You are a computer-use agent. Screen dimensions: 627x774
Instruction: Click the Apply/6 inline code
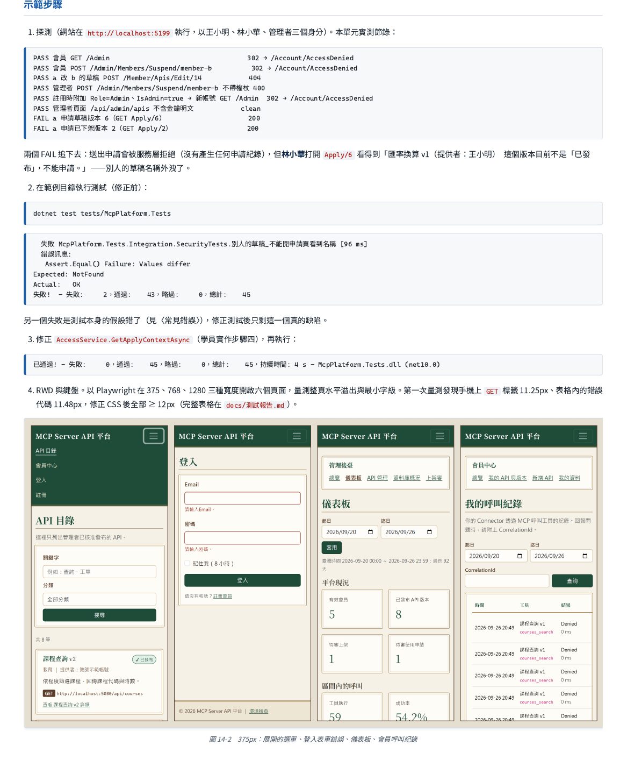point(338,155)
